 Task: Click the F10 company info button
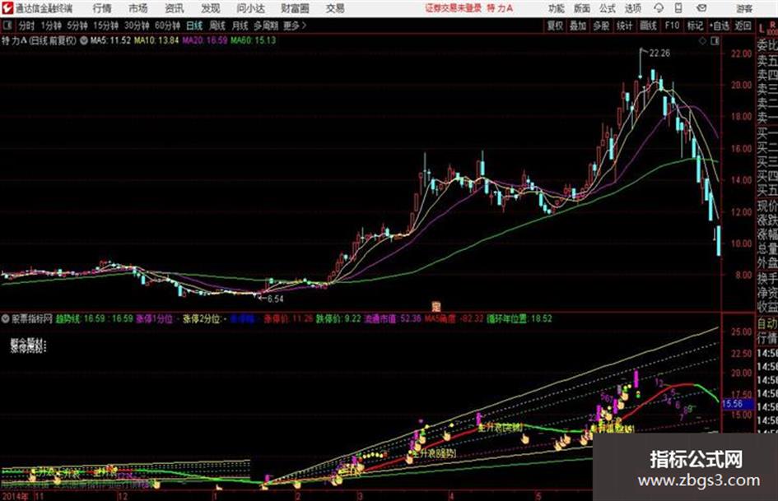pos(672,26)
